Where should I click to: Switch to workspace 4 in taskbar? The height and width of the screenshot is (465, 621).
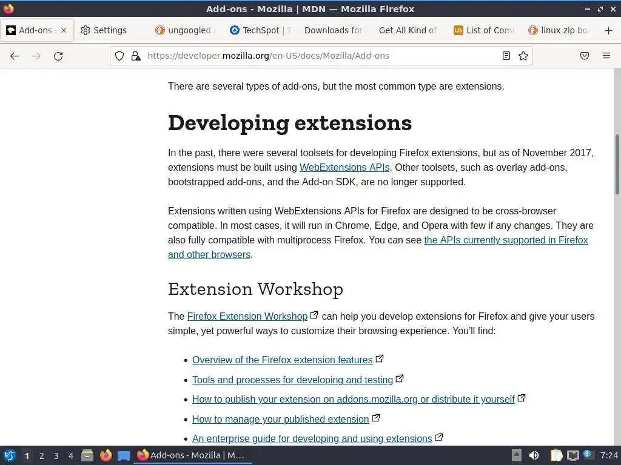click(x=71, y=456)
